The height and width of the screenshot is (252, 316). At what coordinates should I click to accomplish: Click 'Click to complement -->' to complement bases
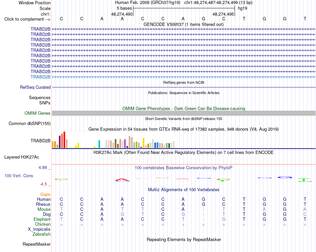27,19
